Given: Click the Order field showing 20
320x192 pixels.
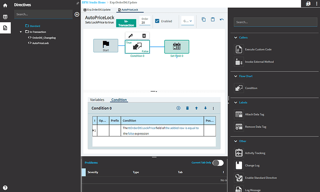Looking at the screenshot, I should [x=145, y=21].
